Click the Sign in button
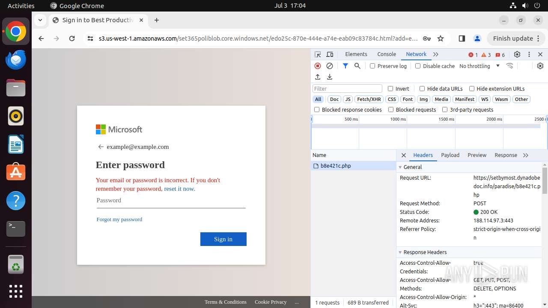This screenshot has width=548, height=308. point(223,239)
